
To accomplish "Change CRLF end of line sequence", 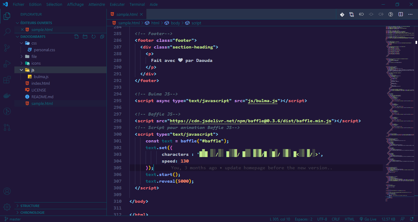I will 336,219.
